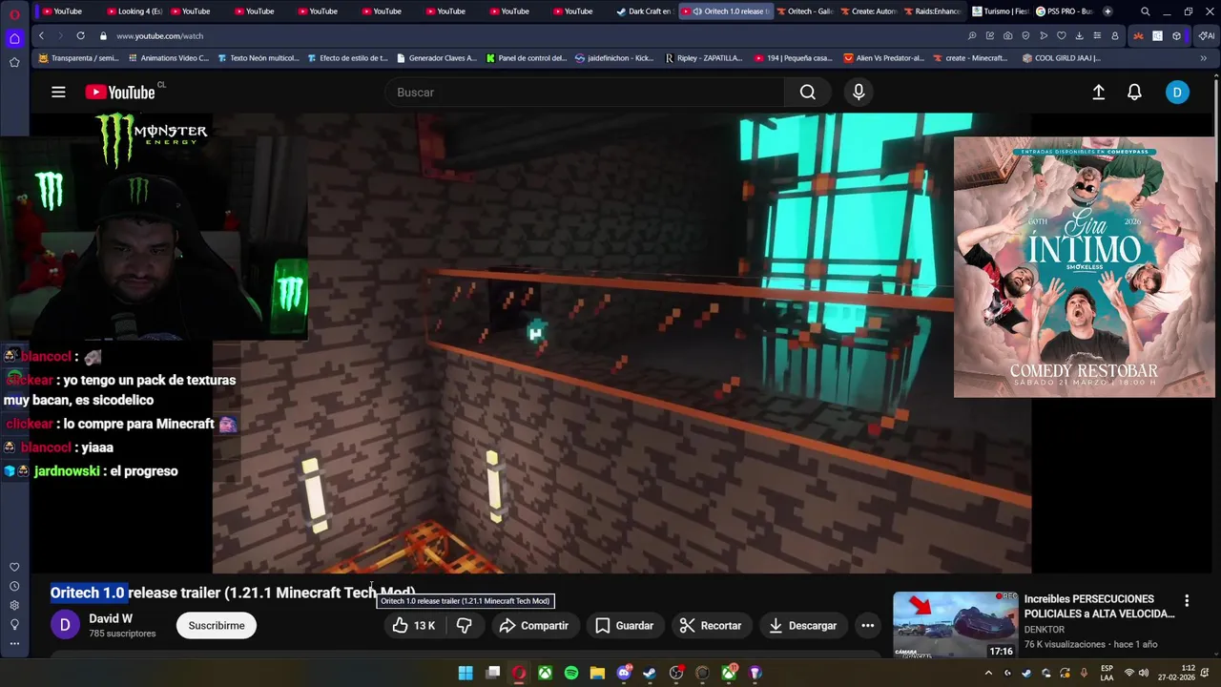Click the 'Recortar' clip button
1221x687 pixels.
tap(711, 626)
